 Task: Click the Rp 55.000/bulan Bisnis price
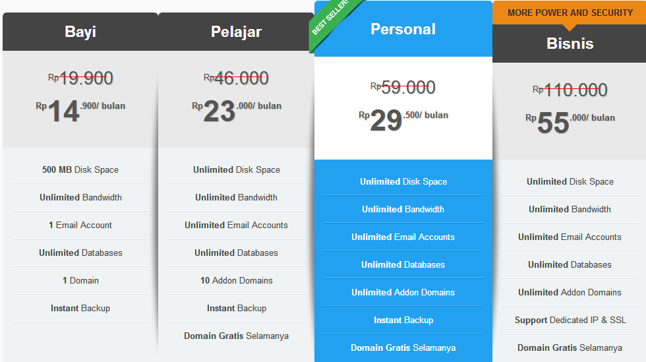coord(570,123)
